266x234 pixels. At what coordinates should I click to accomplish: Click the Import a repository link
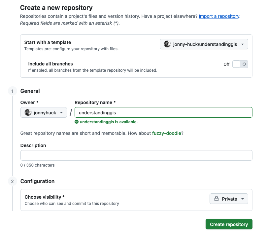219,16
